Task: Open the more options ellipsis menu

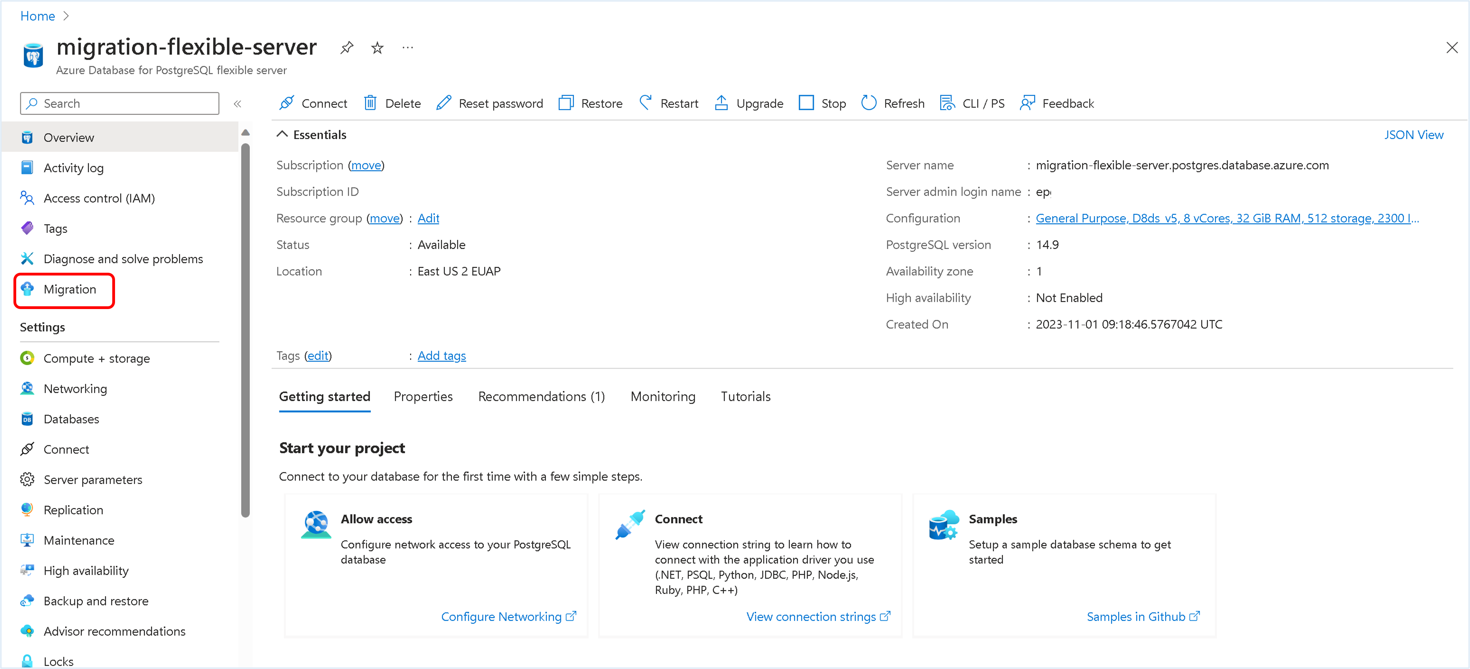Action: point(408,47)
